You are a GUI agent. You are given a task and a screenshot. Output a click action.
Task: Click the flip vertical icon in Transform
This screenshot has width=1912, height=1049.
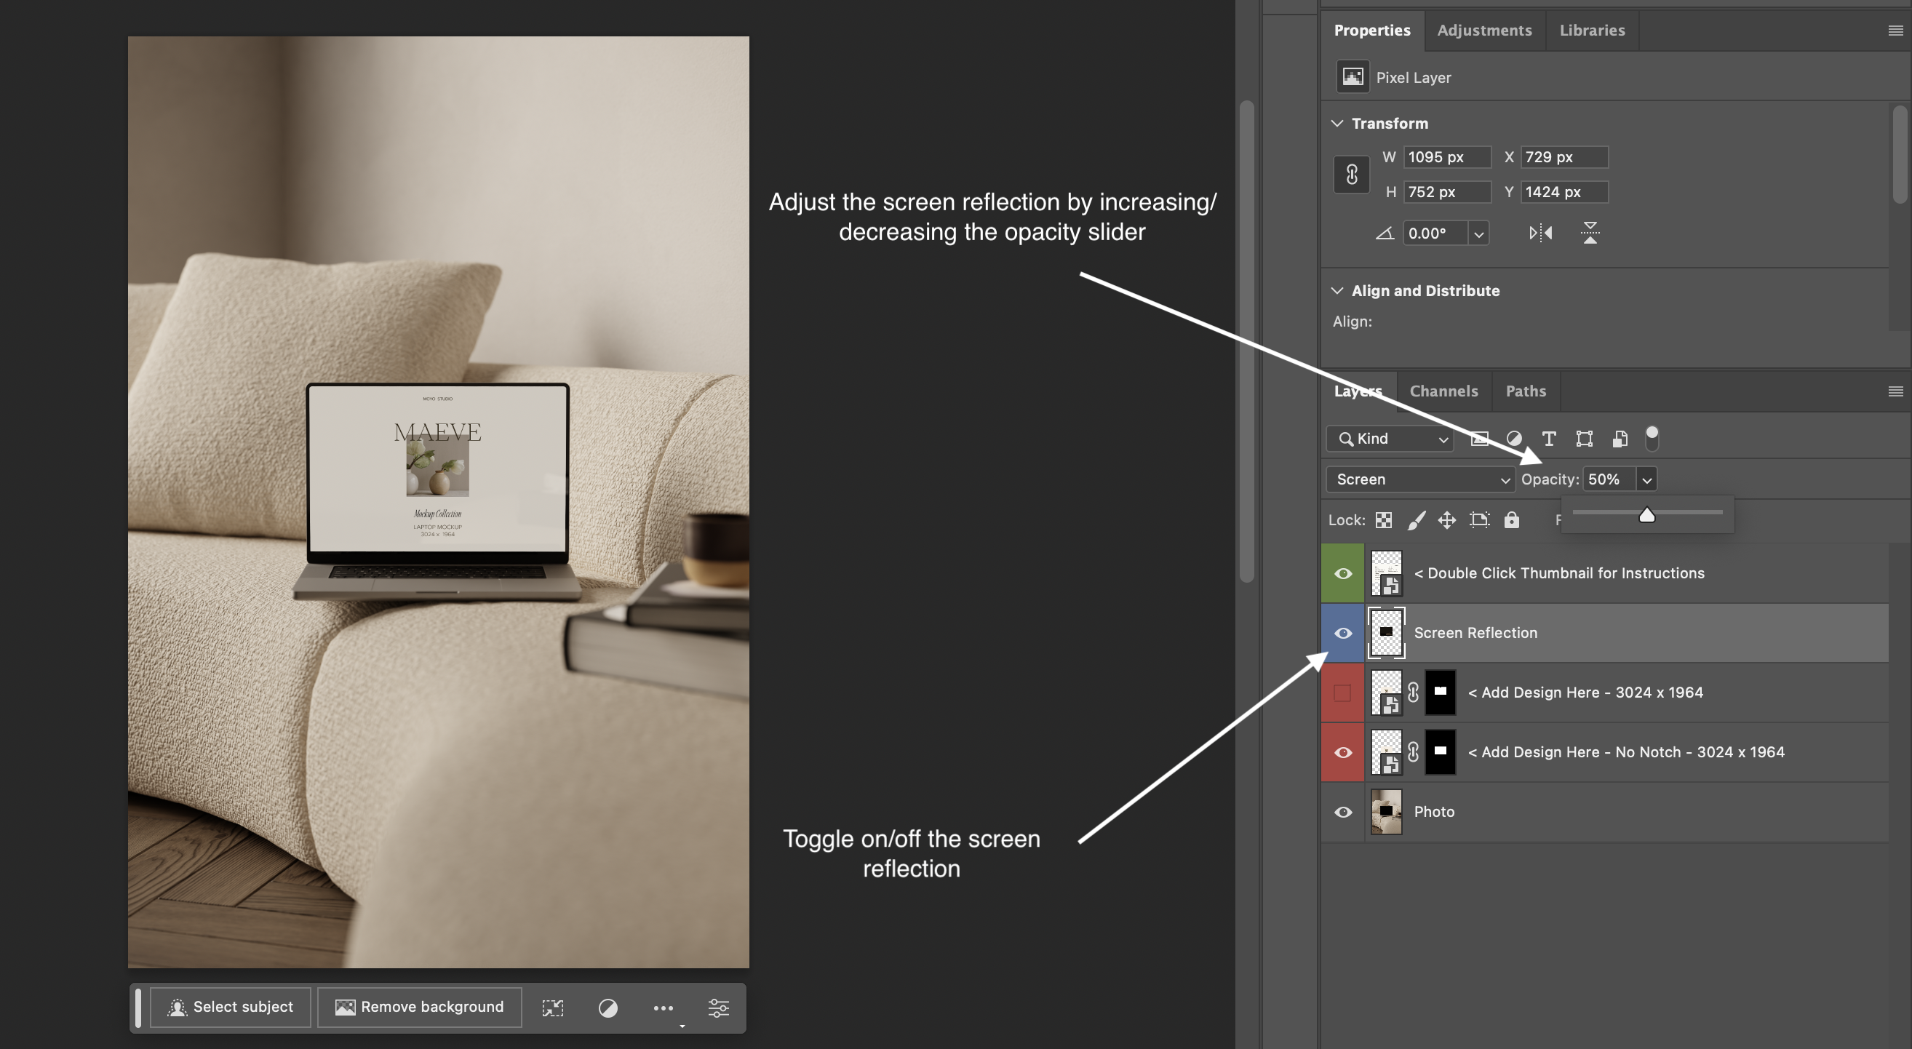point(1589,233)
